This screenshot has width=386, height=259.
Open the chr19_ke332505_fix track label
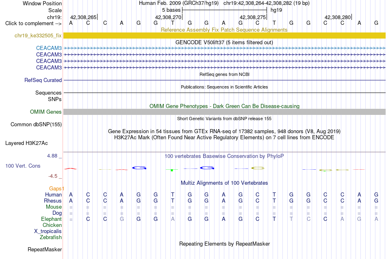click(x=38, y=36)
